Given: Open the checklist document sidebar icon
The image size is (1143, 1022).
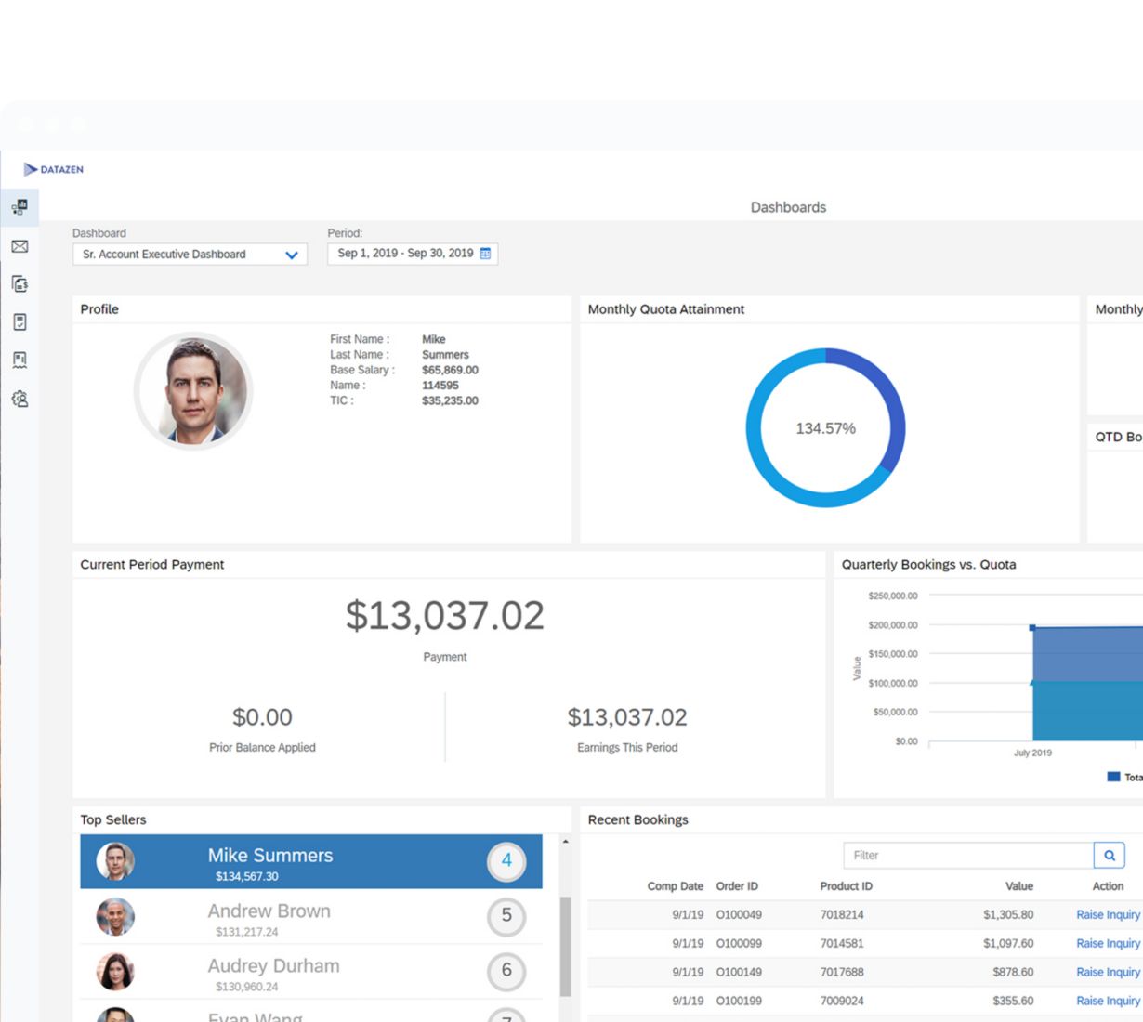Looking at the screenshot, I should [x=20, y=322].
